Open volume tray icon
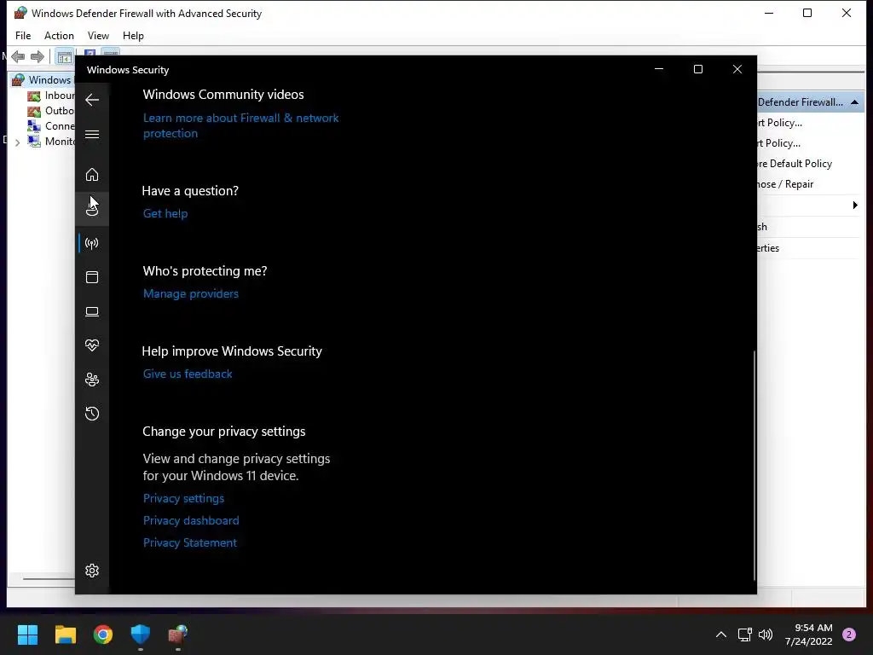Image resolution: width=873 pixels, height=655 pixels. [x=766, y=635]
